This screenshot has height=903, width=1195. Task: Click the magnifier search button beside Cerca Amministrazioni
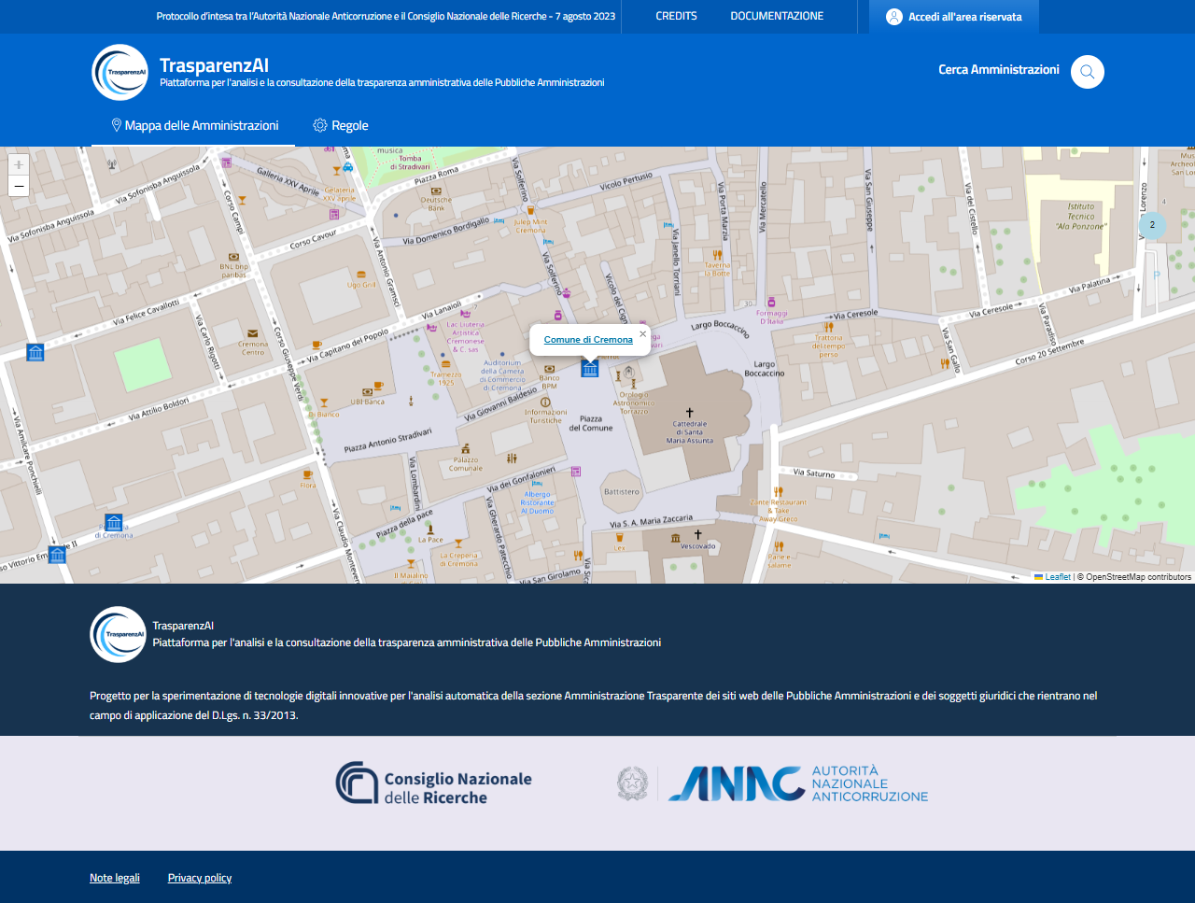pos(1088,72)
